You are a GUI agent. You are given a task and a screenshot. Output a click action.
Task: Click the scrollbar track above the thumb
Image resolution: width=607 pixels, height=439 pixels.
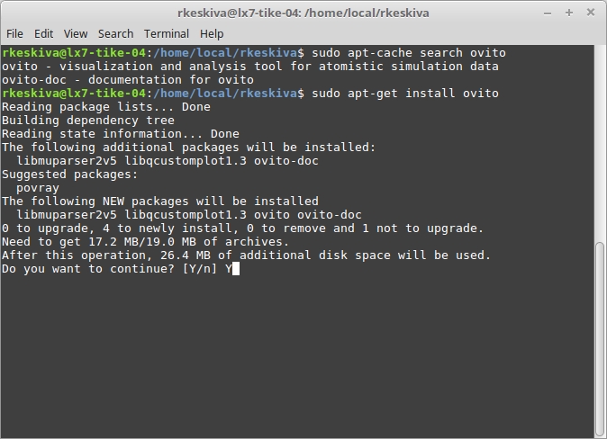pyautogui.click(x=600, y=143)
